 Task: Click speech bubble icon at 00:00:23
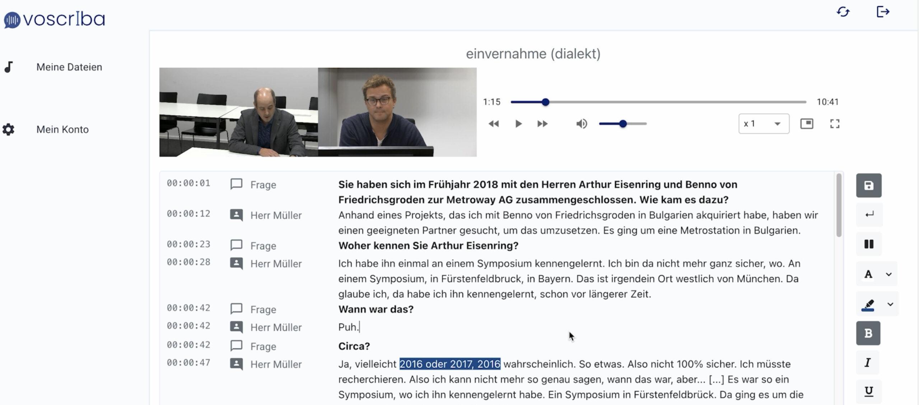(x=236, y=246)
